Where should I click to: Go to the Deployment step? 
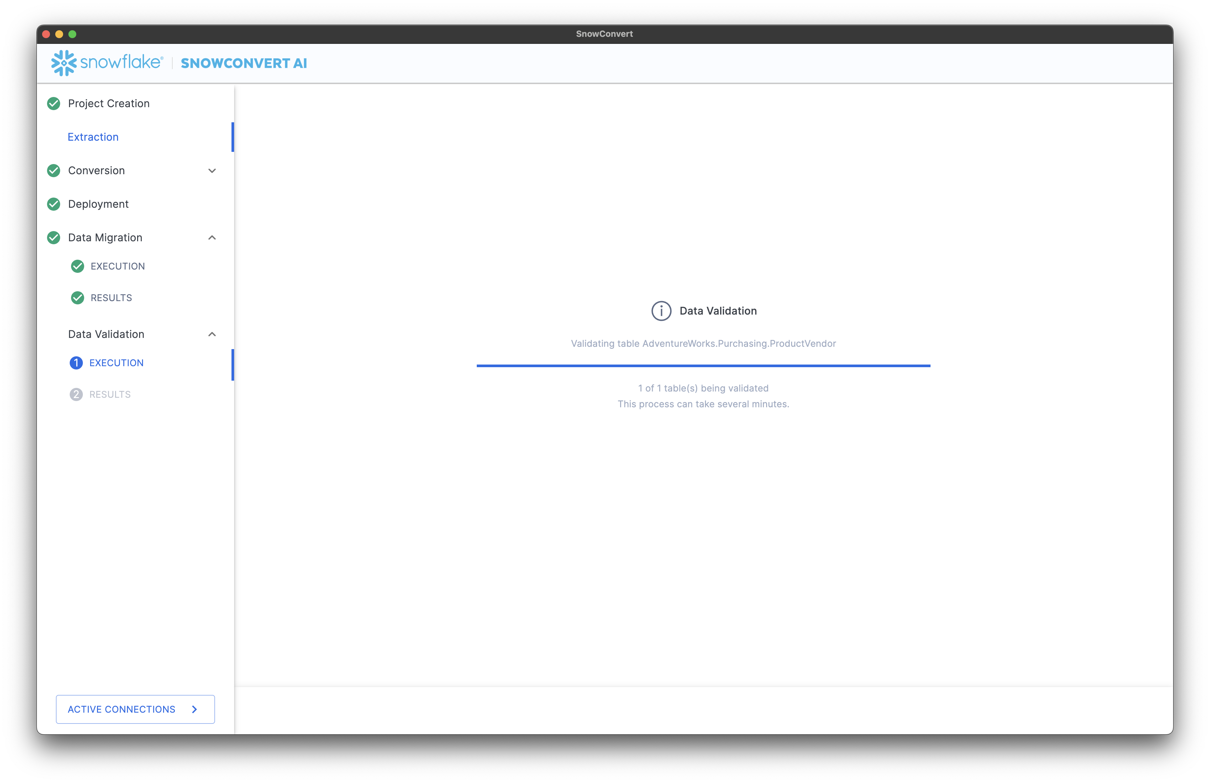click(x=98, y=204)
